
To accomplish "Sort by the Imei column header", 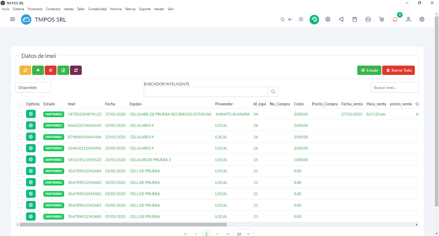I will [72, 104].
